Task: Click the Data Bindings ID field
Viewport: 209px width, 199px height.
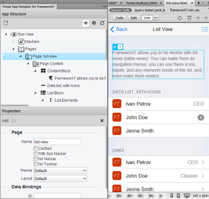Action: (x=57, y=196)
